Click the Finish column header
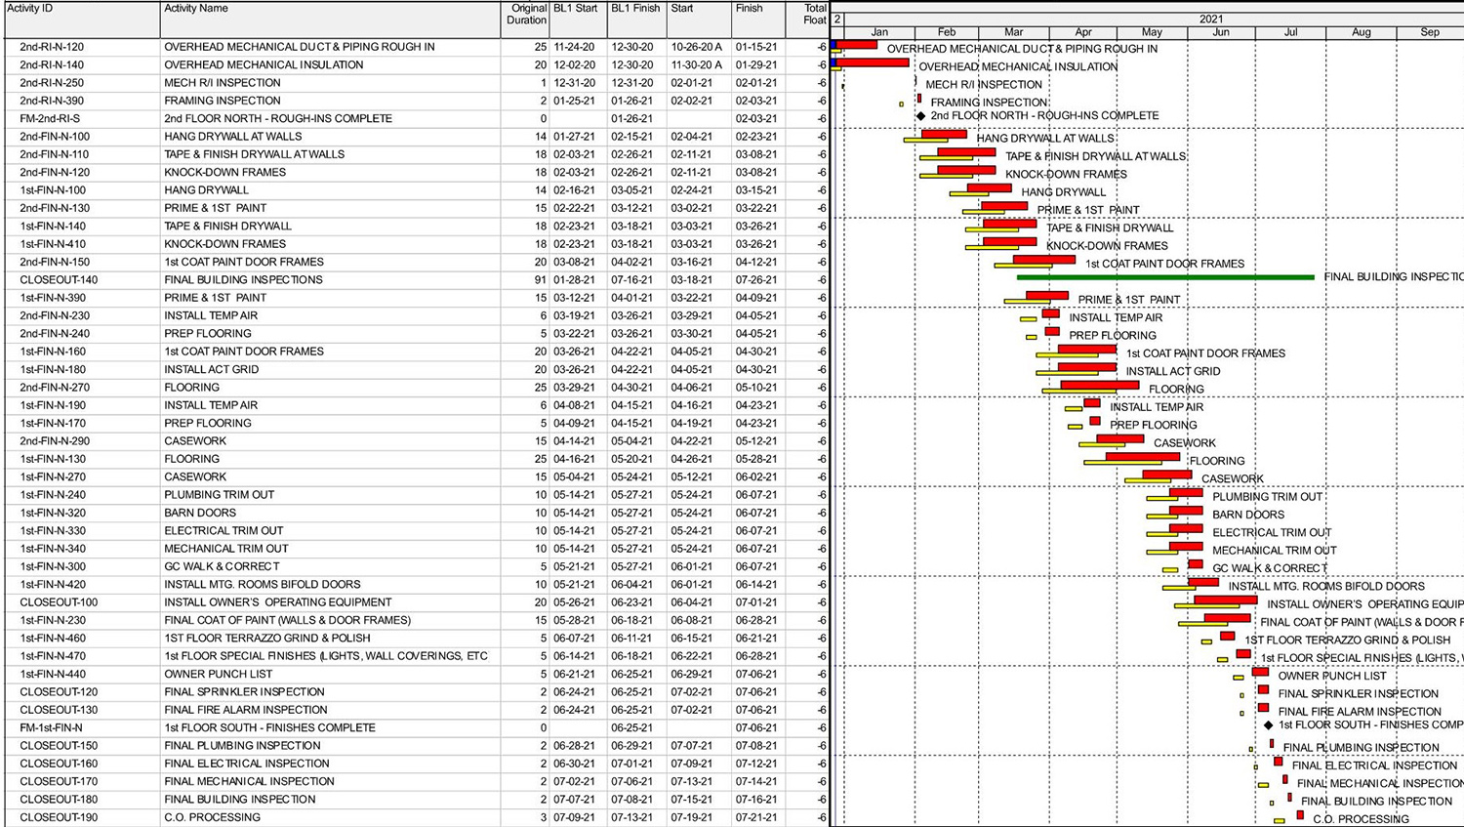Viewport: 1464px width, 827px height. click(x=750, y=8)
